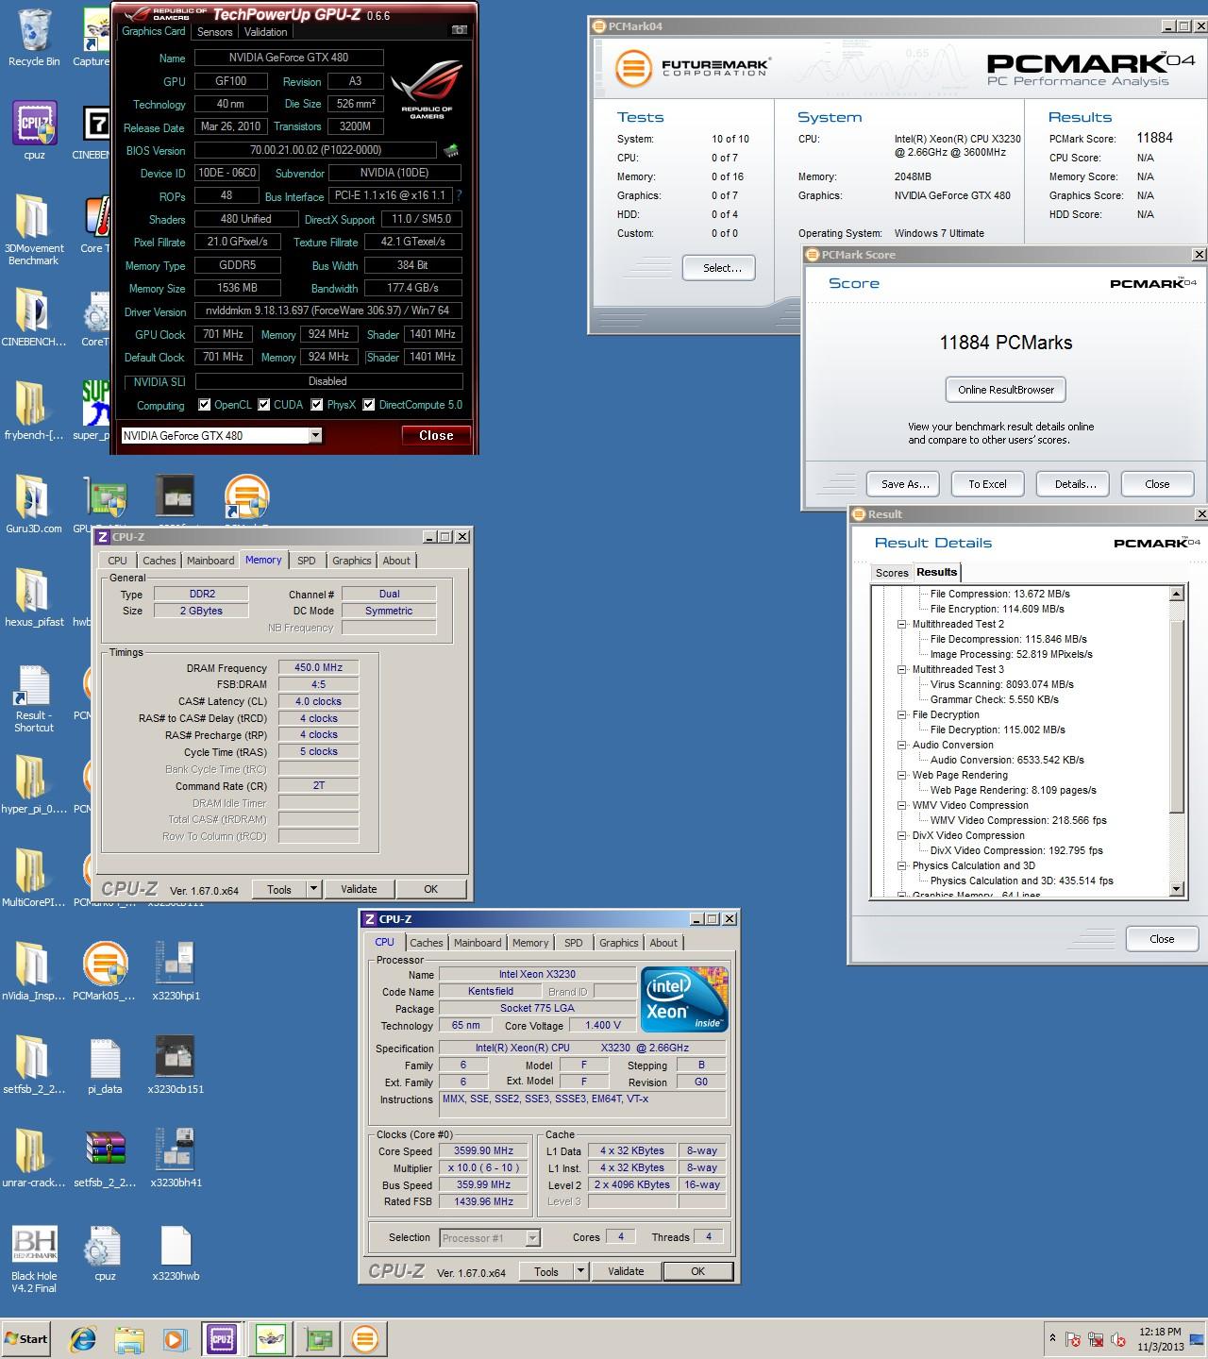Launch Black Hole V4.2 Final benchmark
The image size is (1208, 1359).
pyautogui.click(x=34, y=1258)
